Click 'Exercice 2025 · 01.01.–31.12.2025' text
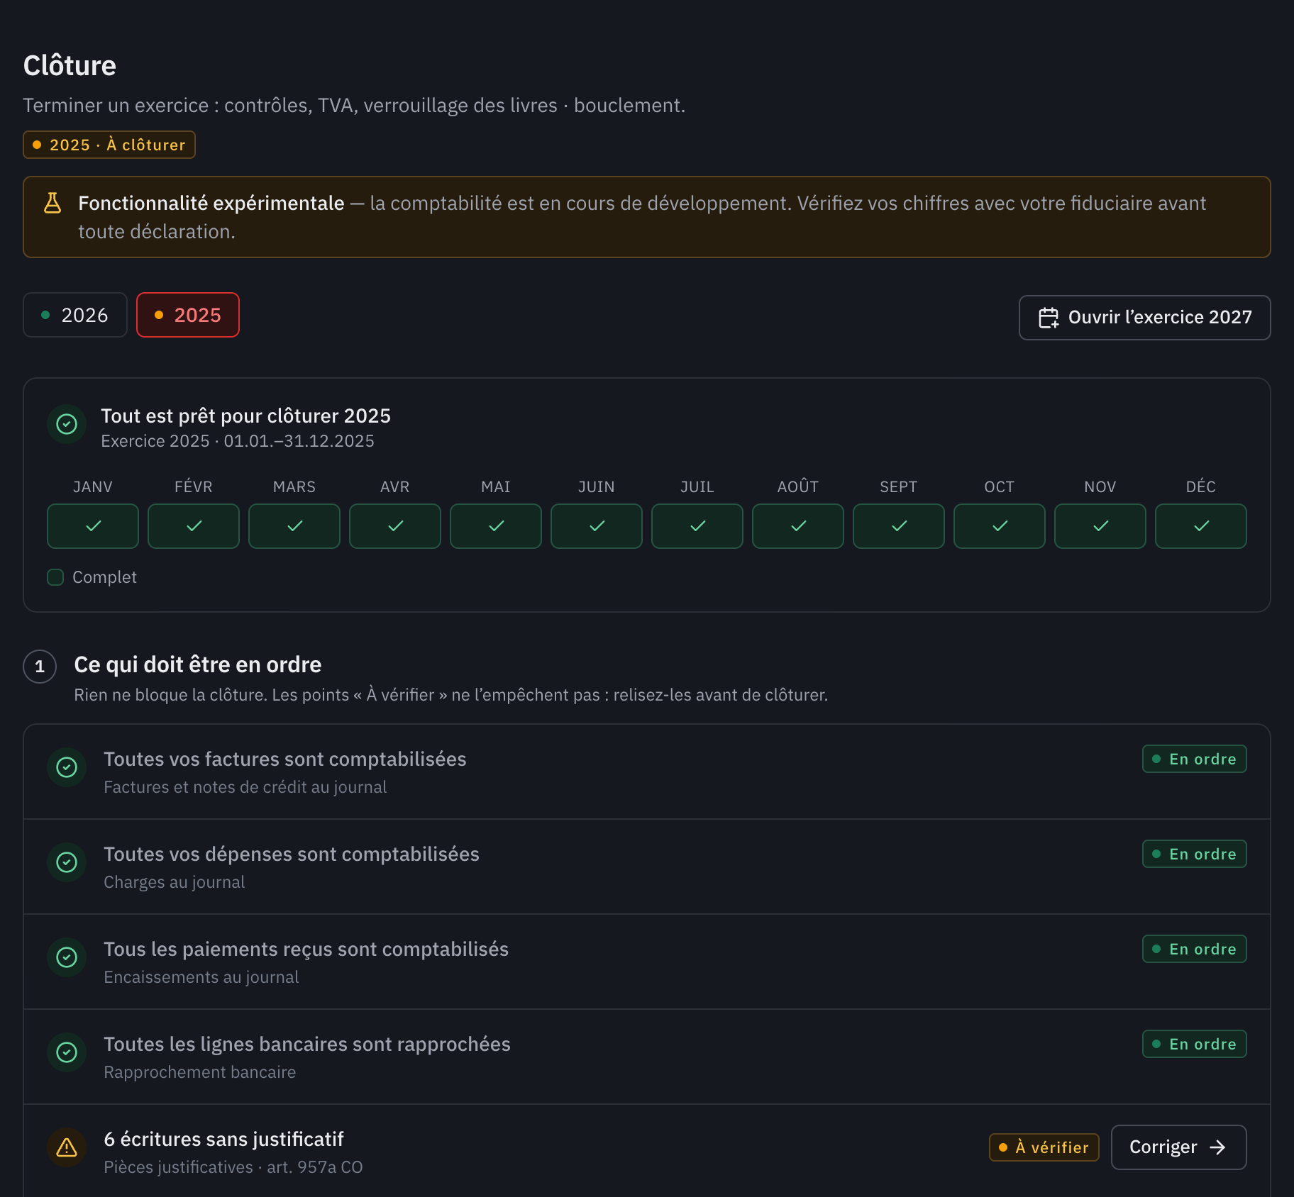1294x1197 pixels. (238, 441)
